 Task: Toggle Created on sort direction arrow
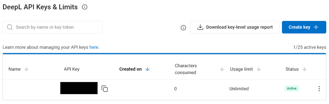pyautogui.click(x=147, y=69)
